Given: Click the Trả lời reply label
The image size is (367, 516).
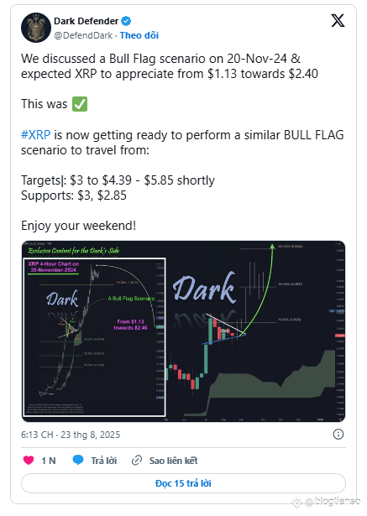Looking at the screenshot, I should click(104, 461).
